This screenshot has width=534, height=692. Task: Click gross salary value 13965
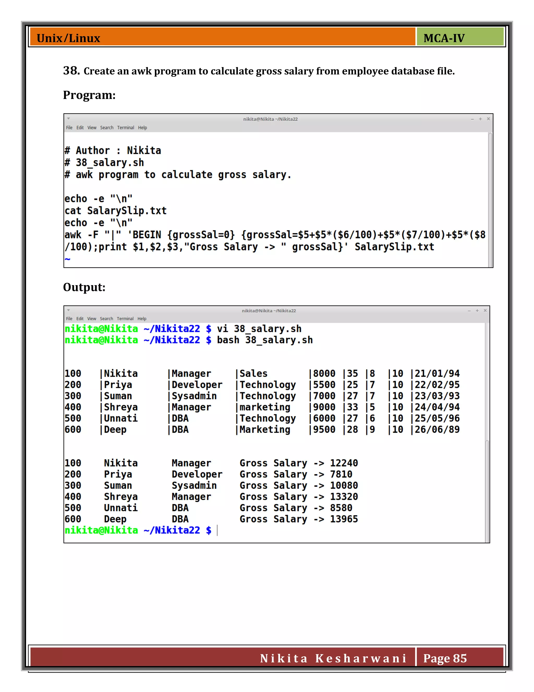tap(344, 519)
